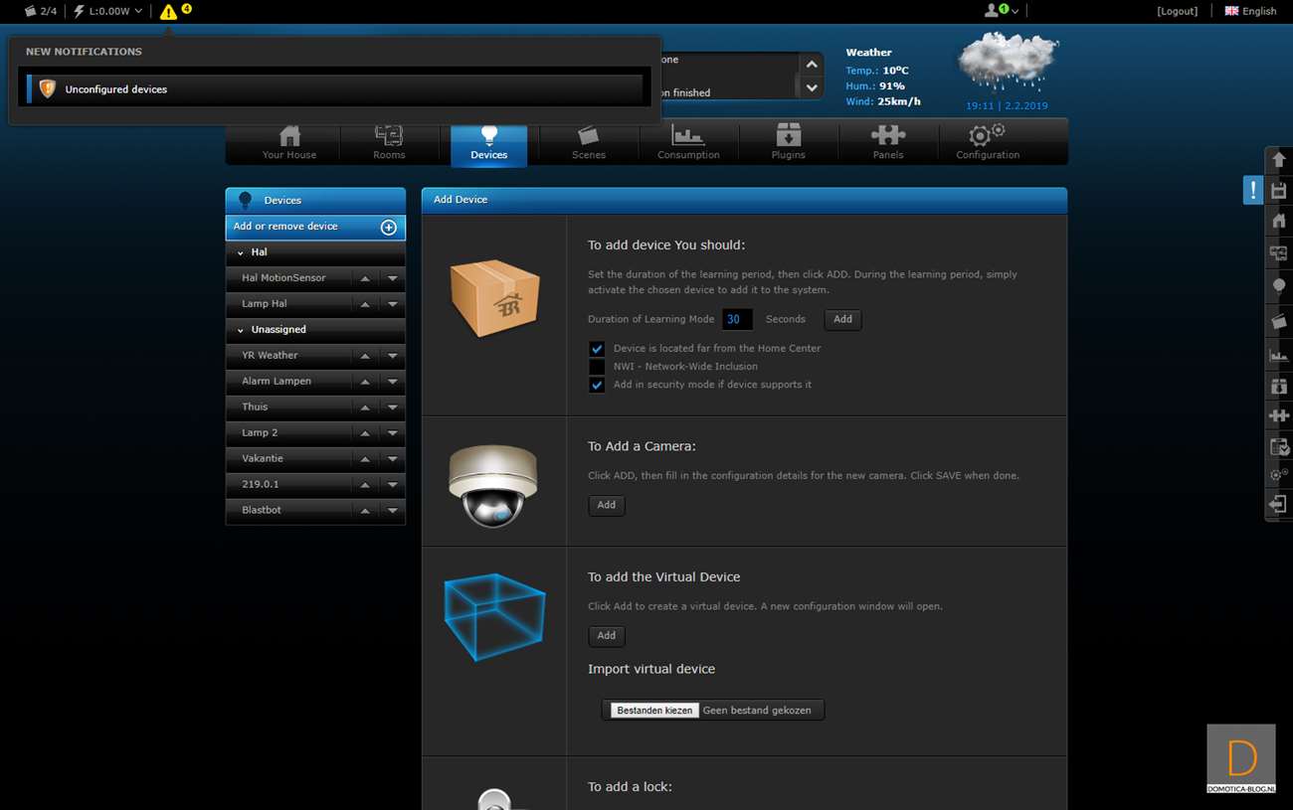Click the logout door icon in right sidebar
Viewport: 1293px width, 810px height.
(1279, 505)
